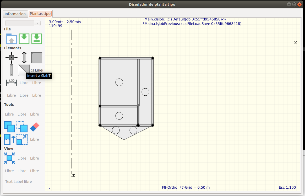This screenshot has width=305, height=196.
Task: Select the column with crosshair axes element
Action: [11, 58]
